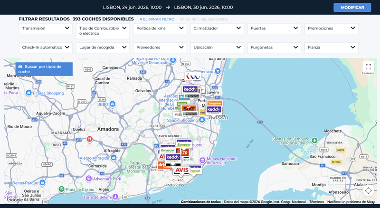Expand the Furgonetas filter dropdown
This screenshot has width=380, height=208.
click(x=275, y=47)
